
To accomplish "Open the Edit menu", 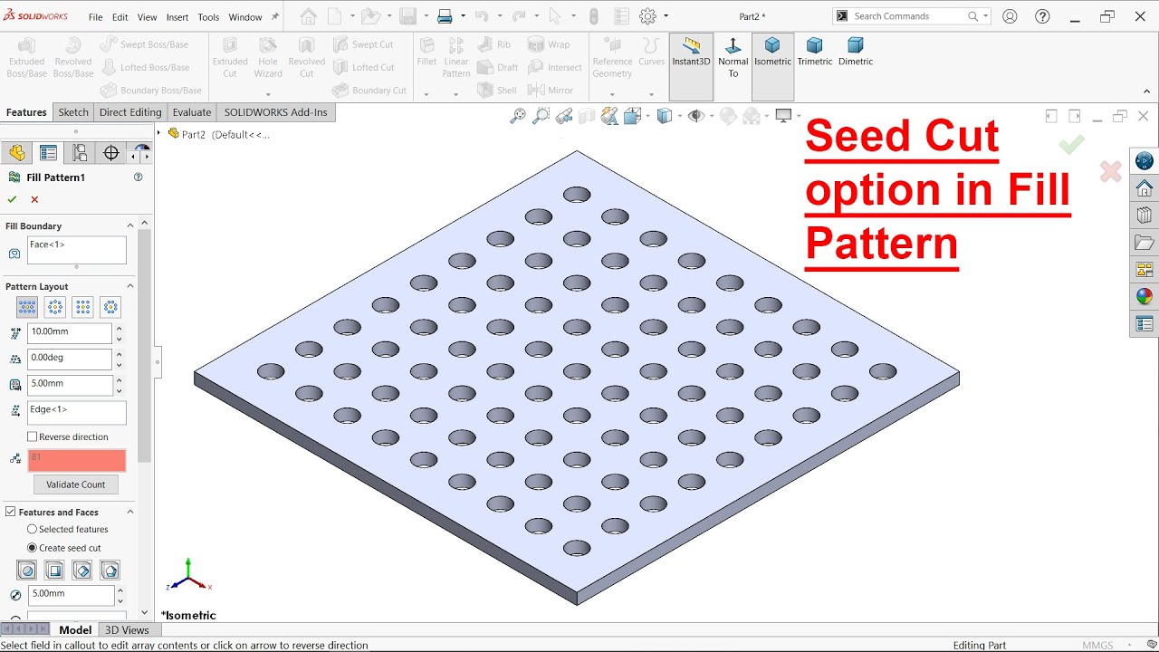I will click(120, 17).
